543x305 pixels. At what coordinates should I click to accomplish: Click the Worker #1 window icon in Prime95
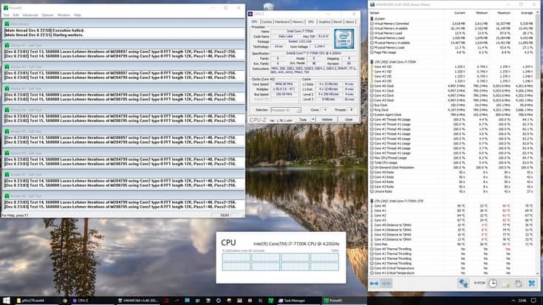pyautogui.click(x=7, y=45)
